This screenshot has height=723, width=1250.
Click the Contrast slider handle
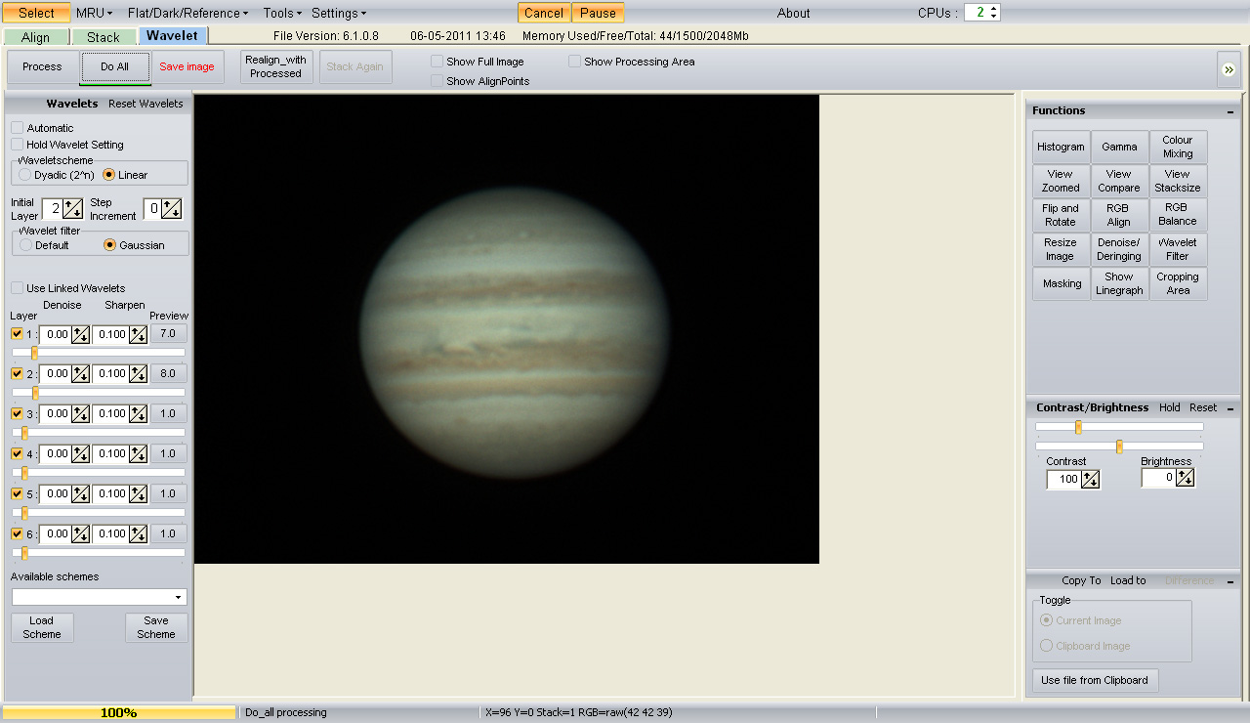point(1078,427)
